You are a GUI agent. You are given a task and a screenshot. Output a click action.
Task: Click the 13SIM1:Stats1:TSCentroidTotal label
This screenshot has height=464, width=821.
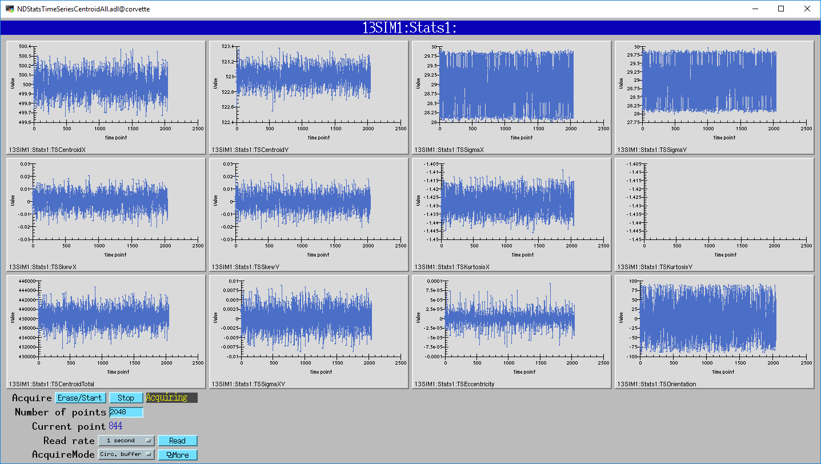click(51, 384)
